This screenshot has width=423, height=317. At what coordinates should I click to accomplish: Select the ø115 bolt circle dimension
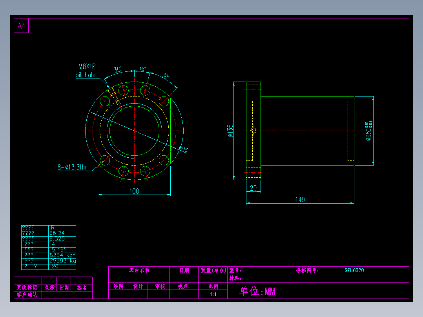click(184, 149)
